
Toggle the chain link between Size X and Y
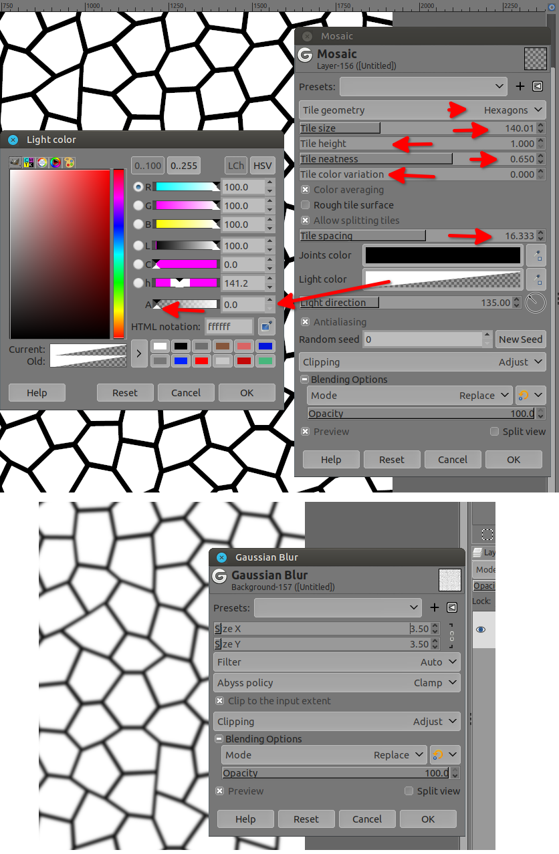click(x=451, y=635)
